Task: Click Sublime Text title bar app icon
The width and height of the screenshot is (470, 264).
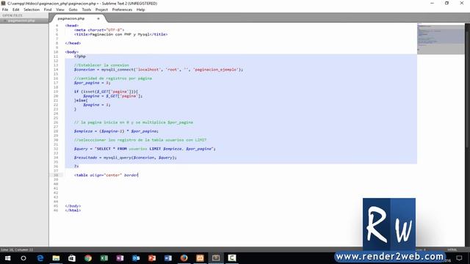Action: tap(3, 3)
